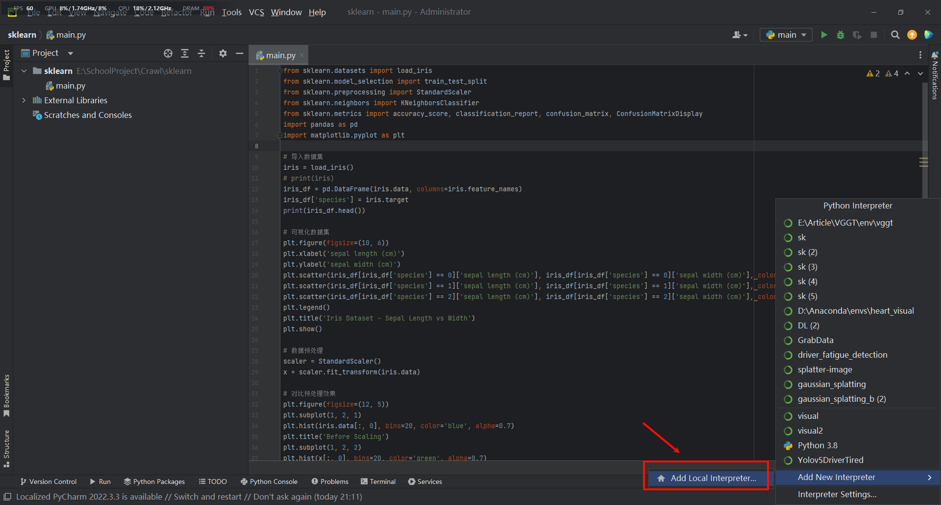Open the Python Console tab
The image size is (941, 505).
(x=269, y=482)
